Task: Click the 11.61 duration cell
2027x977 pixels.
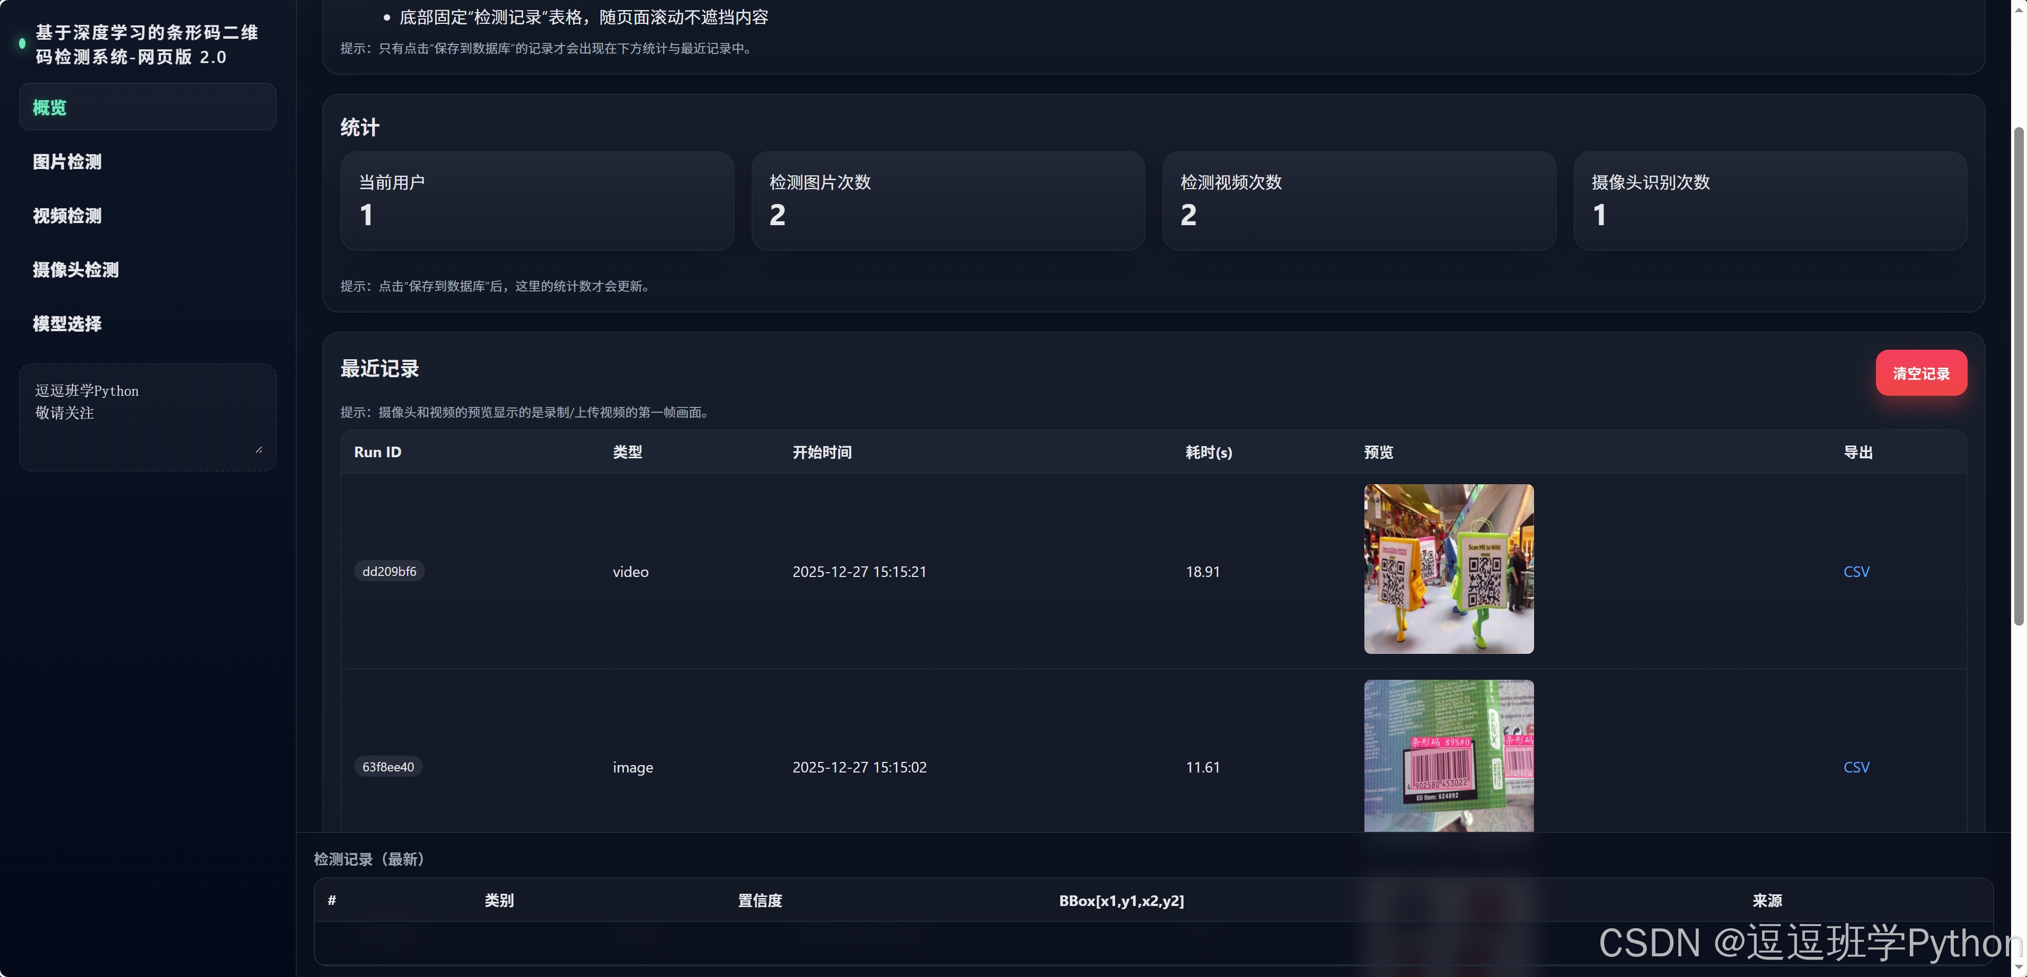Action: [x=1202, y=767]
